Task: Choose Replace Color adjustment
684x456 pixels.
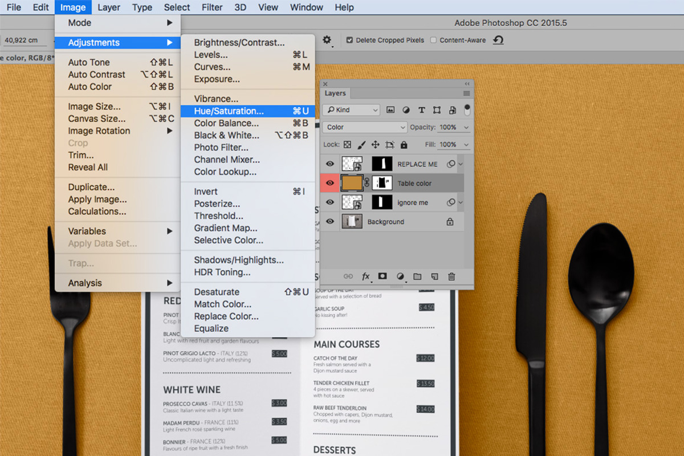Action: pos(248,316)
